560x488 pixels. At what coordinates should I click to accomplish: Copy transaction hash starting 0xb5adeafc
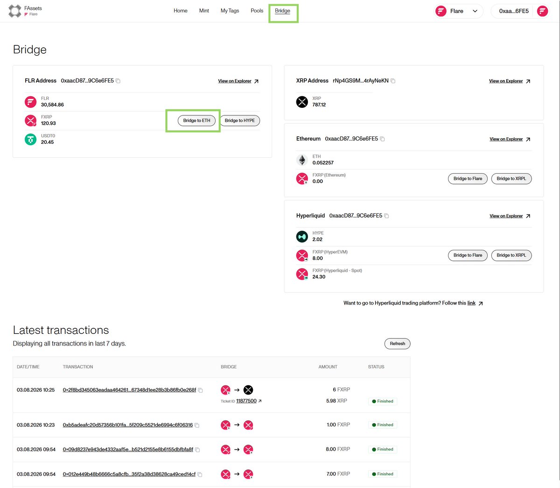pos(197,425)
